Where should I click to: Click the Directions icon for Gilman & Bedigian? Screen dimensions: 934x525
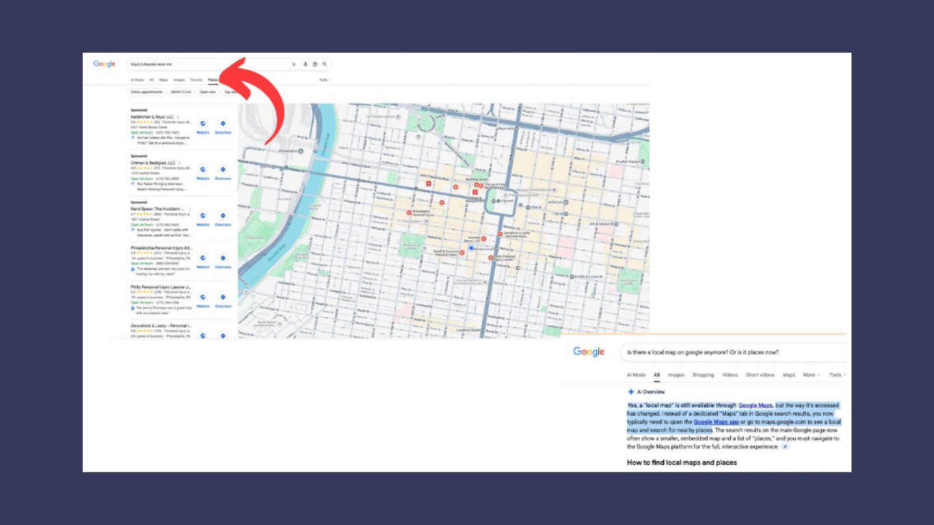click(223, 170)
